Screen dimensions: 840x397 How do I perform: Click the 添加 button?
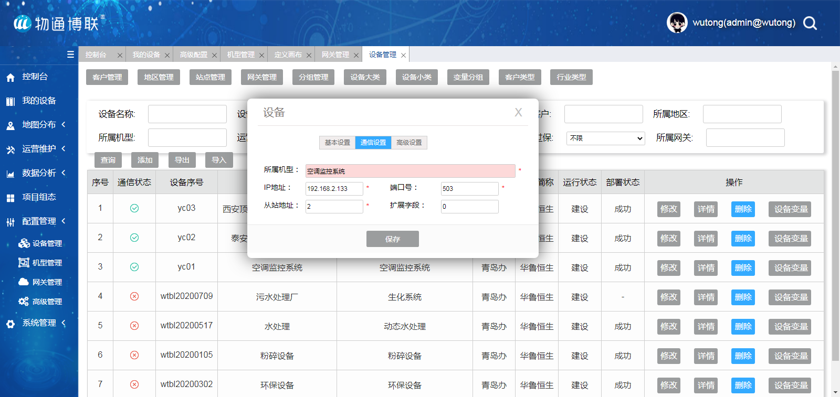145,160
